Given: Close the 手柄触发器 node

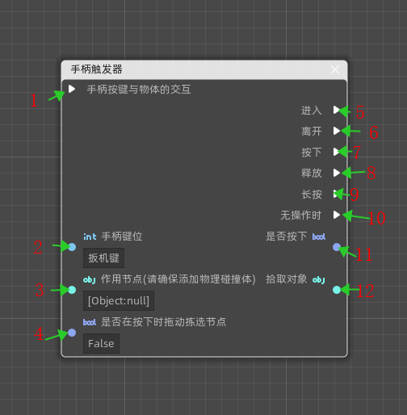Looking at the screenshot, I should (x=335, y=69).
